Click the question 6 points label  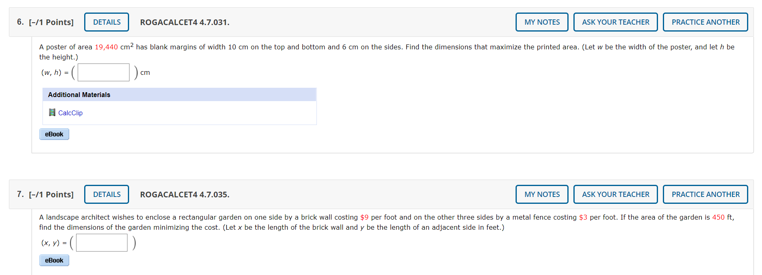coord(52,22)
